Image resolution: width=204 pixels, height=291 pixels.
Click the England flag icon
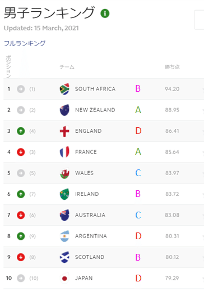tap(64, 131)
